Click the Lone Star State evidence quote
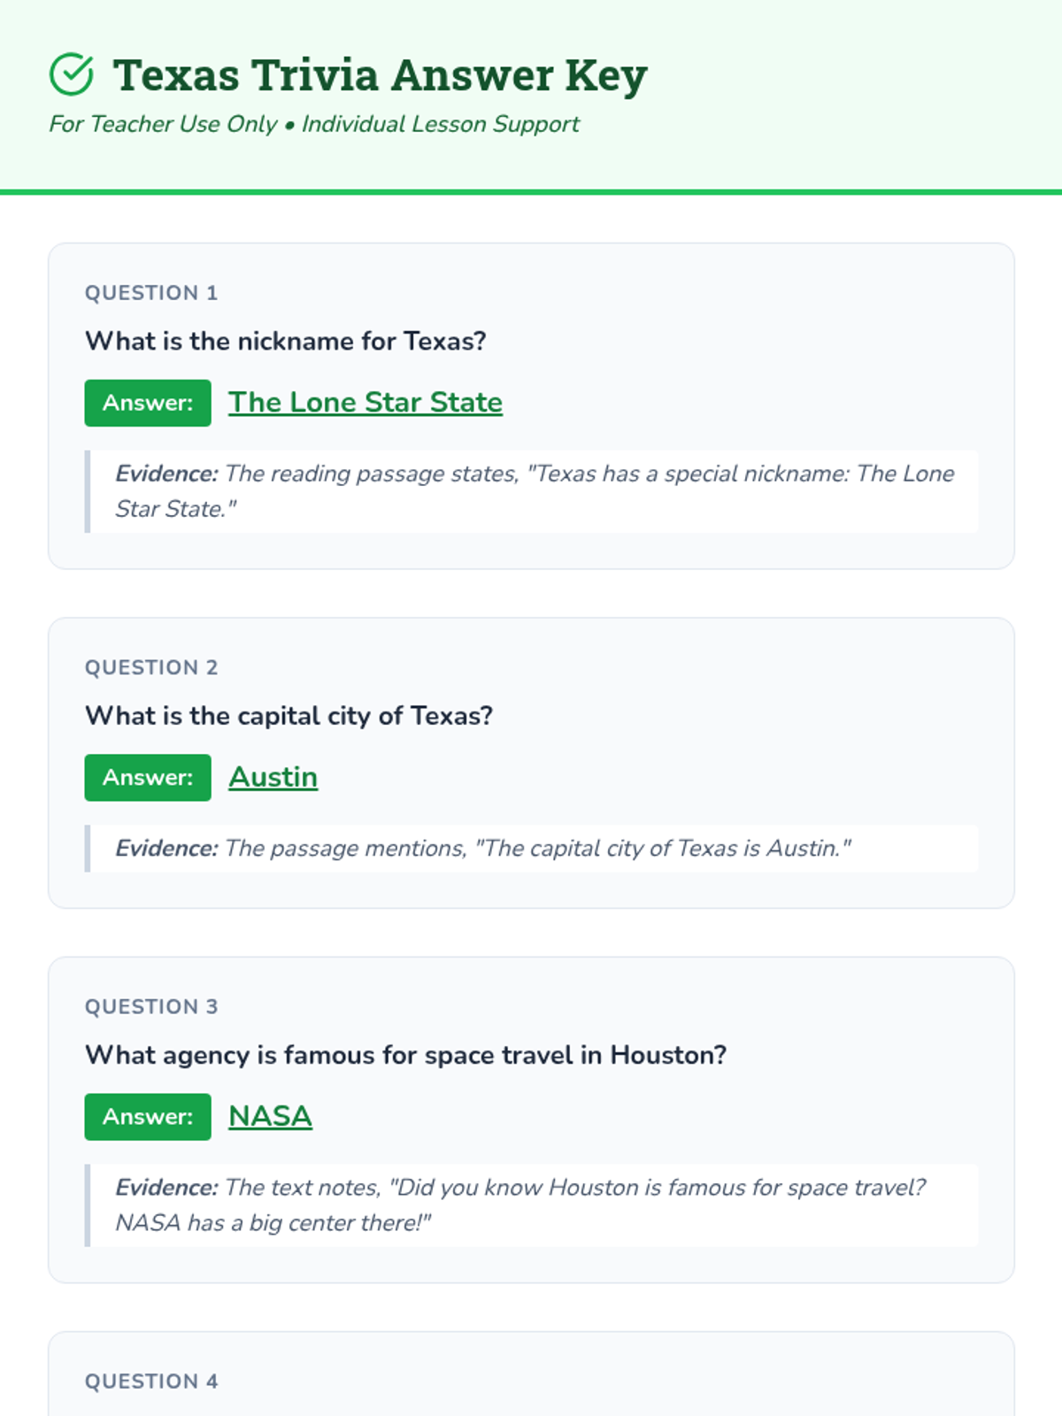Image resolution: width=1062 pixels, height=1416 pixels. (x=535, y=491)
